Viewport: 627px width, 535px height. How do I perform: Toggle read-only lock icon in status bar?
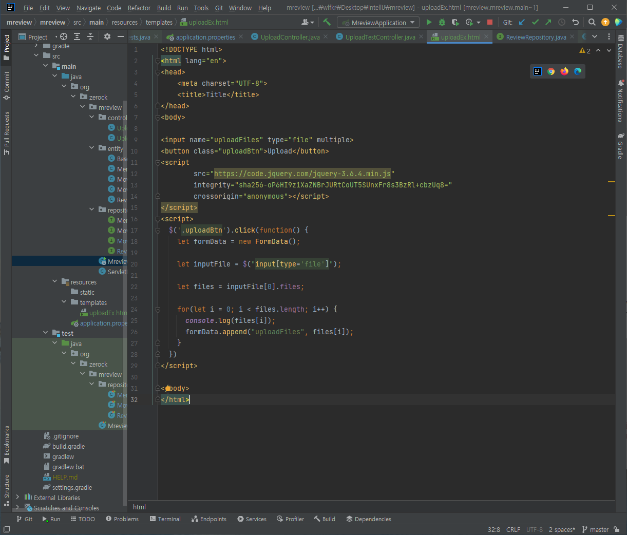[x=616, y=529]
